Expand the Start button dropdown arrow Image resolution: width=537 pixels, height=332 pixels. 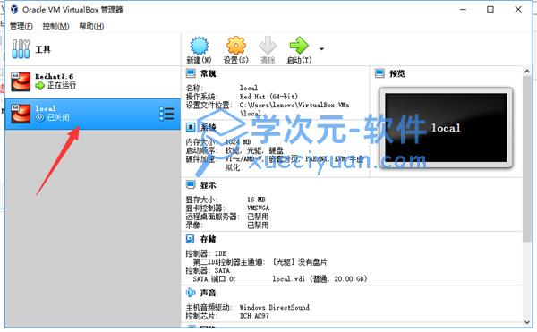pyautogui.click(x=321, y=49)
